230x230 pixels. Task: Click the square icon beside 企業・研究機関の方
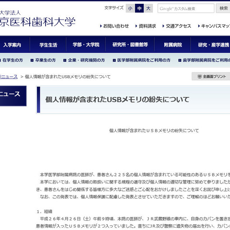coord(65,60)
